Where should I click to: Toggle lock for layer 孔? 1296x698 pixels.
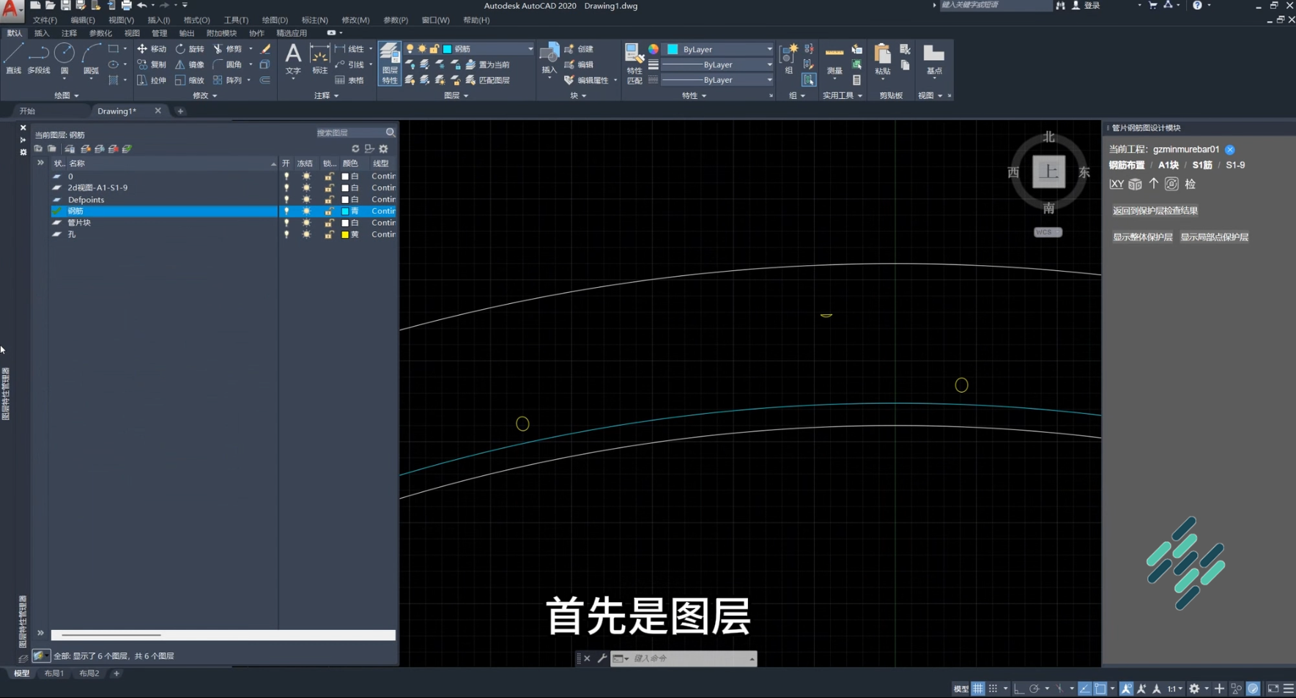click(329, 235)
